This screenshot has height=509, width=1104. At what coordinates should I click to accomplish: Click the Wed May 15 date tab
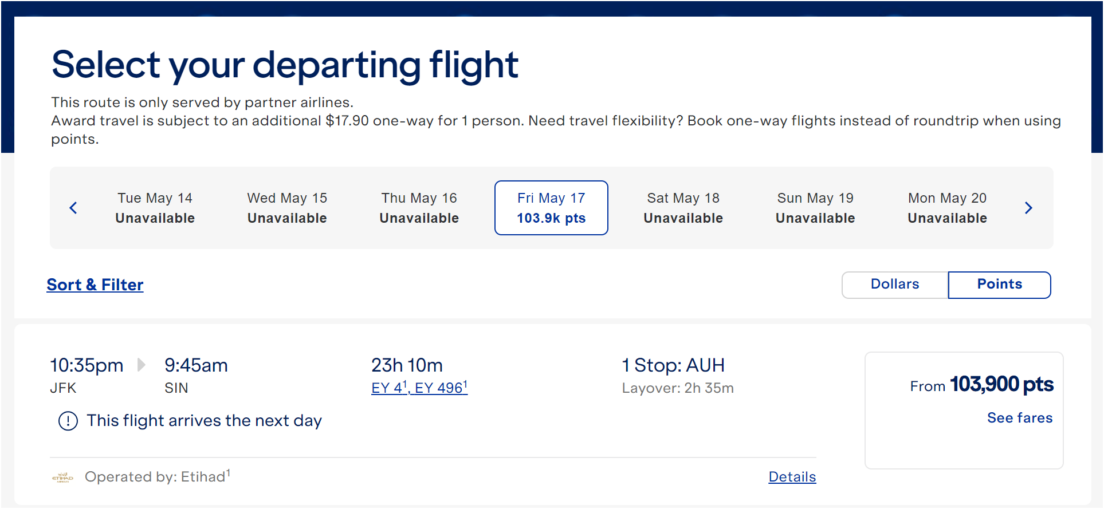click(x=286, y=208)
